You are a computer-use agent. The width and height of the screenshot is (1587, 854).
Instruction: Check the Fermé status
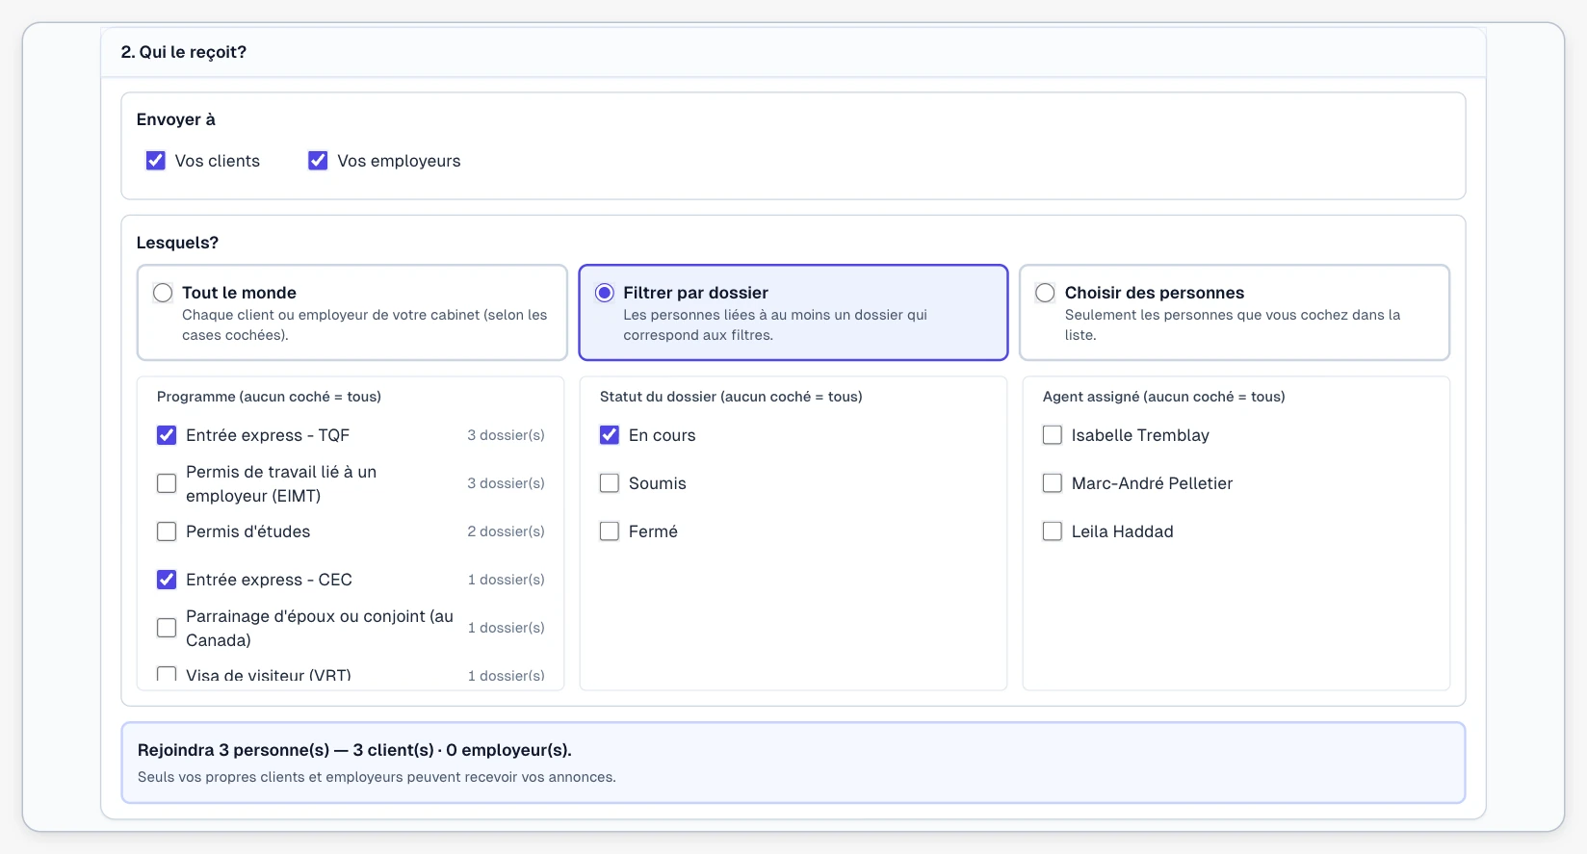(610, 531)
